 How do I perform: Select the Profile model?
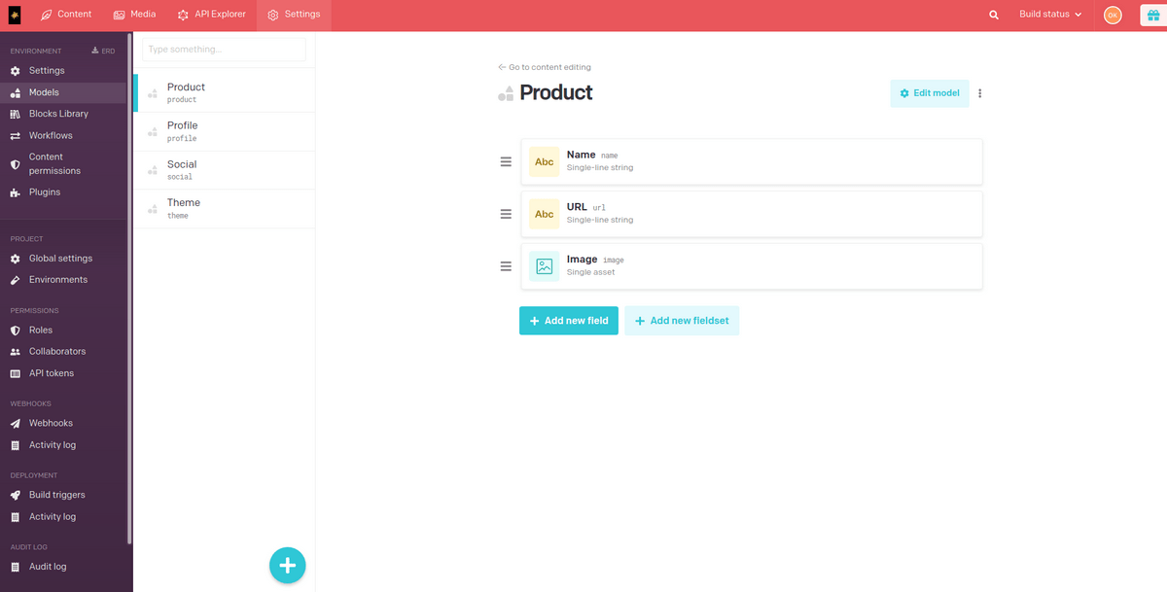click(x=224, y=131)
